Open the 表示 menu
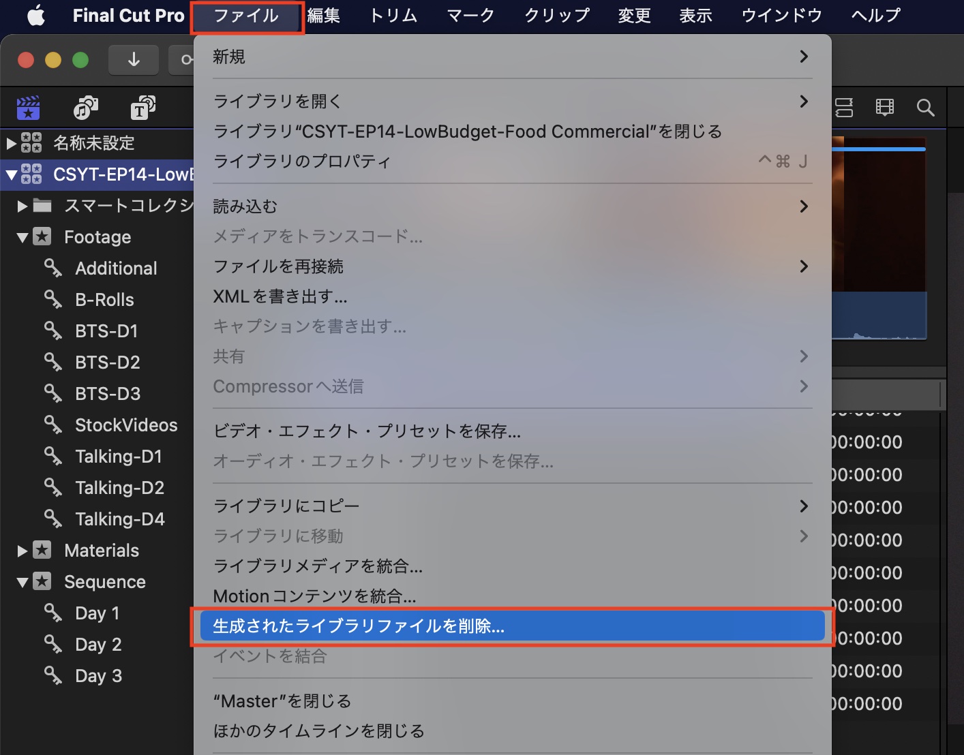Image resolution: width=964 pixels, height=755 pixels. [x=696, y=15]
